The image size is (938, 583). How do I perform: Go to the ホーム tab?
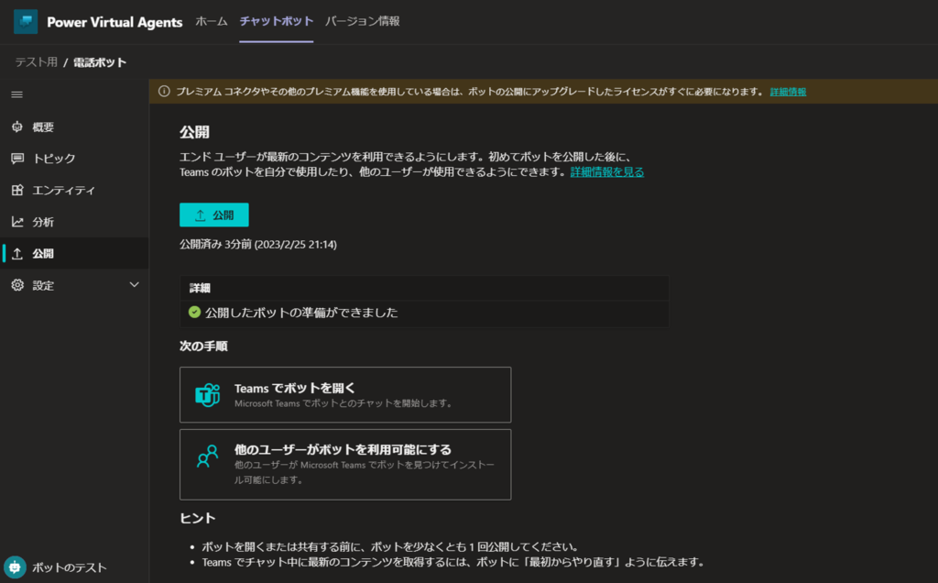click(x=212, y=22)
